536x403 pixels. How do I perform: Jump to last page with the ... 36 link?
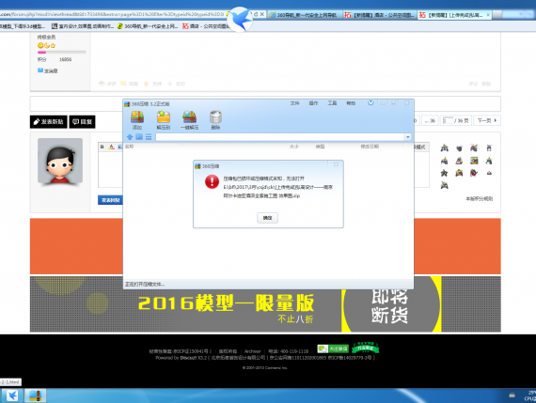click(430, 120)
